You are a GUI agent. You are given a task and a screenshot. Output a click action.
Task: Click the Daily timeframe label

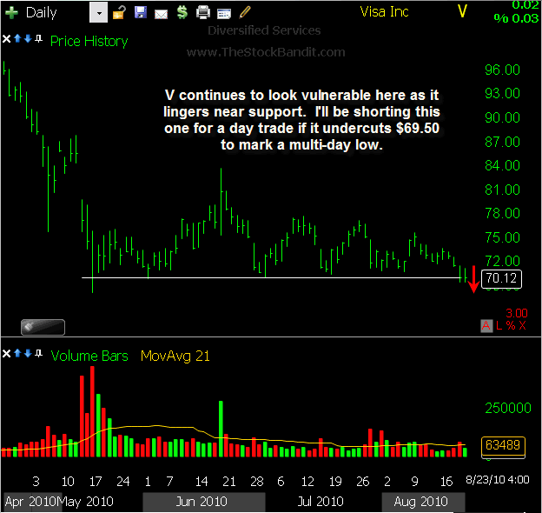(42, 13)
